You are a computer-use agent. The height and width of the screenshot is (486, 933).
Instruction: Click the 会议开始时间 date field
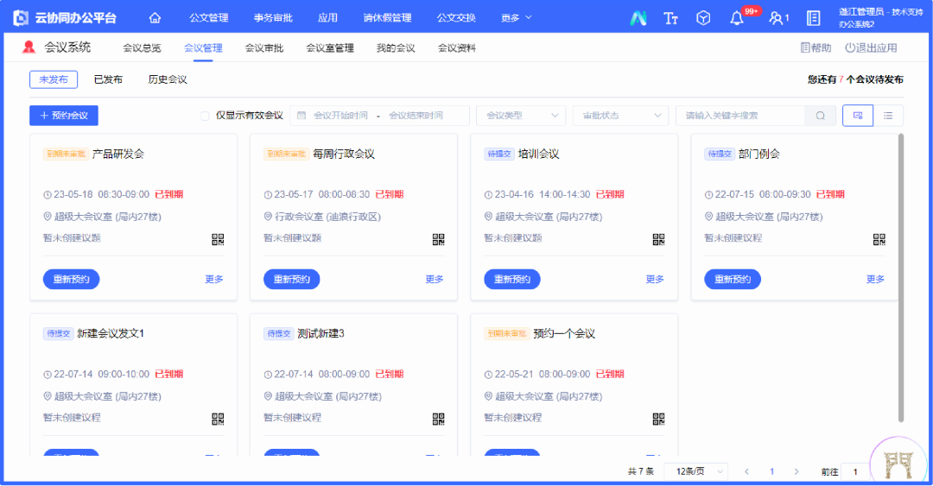(x=340, y=116)
